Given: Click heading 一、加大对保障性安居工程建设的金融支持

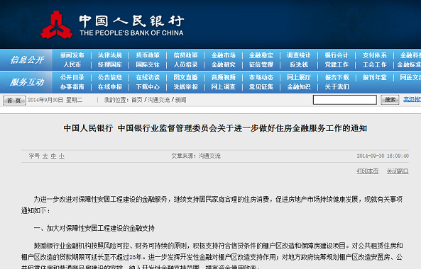Looking at the screenshot, I should [94, 229].
